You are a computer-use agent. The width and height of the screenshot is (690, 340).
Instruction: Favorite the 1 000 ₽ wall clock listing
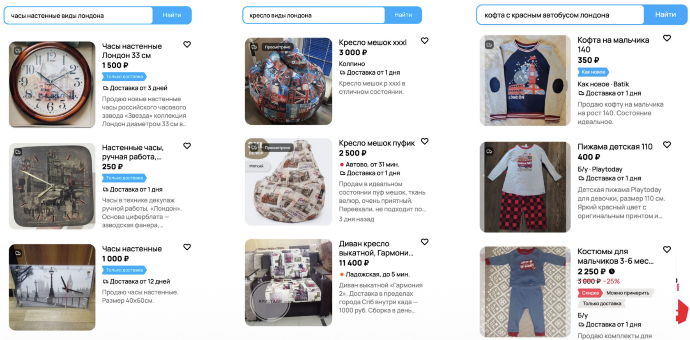[187, 247]
